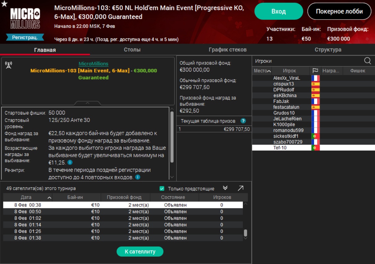
Task: Switch to the Главная tab
Action: point(45,50)
